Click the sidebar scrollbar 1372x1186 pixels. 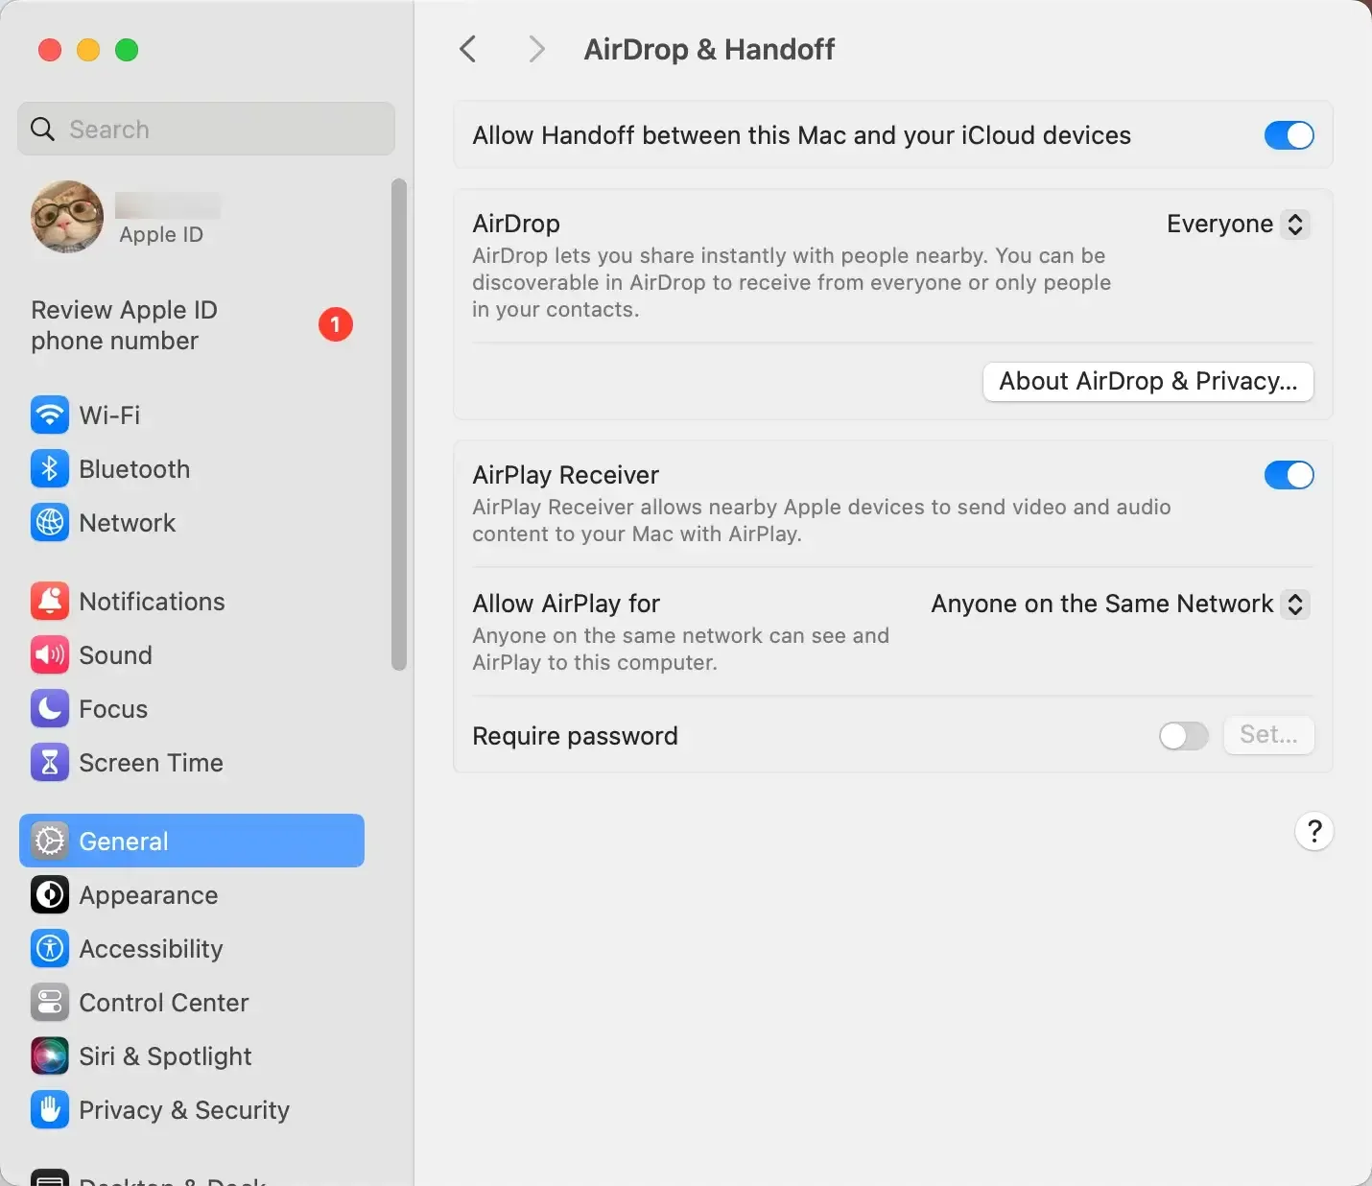pos(399,425)
